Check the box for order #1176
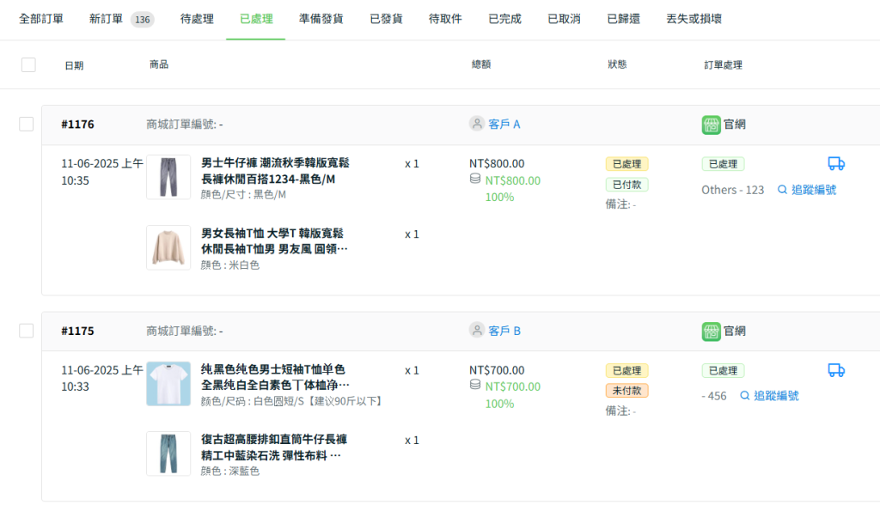 click(x=27, y=124)
